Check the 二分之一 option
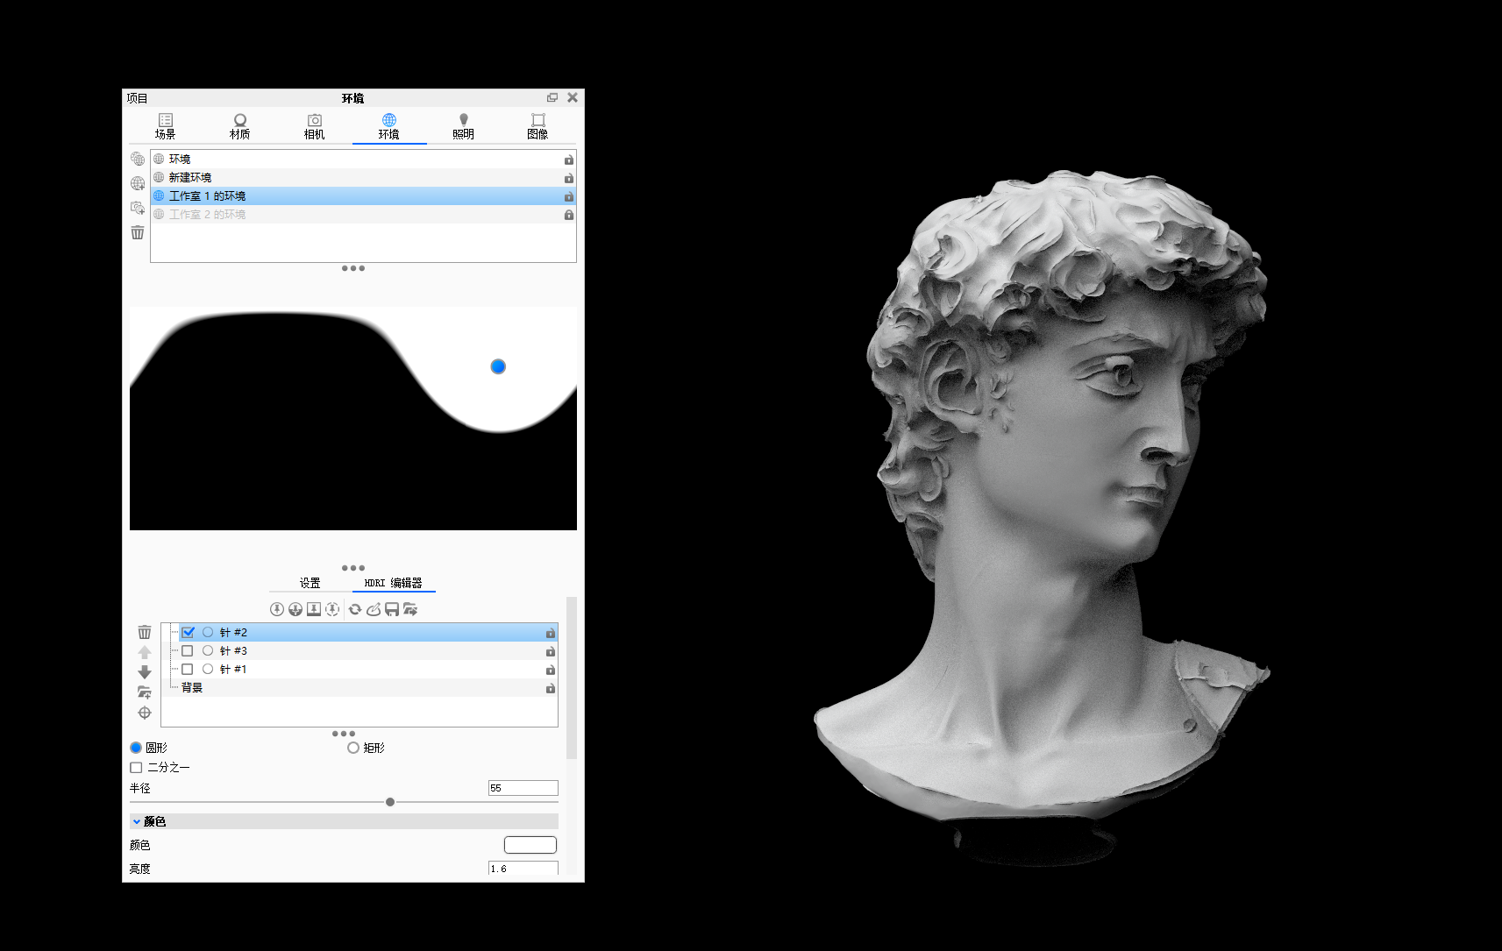Viewport: 1502px width, 951px height. pyautogui.click(x=136, y=767)
